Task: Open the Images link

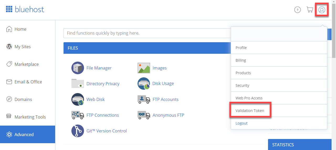Action: click(160, 68)
